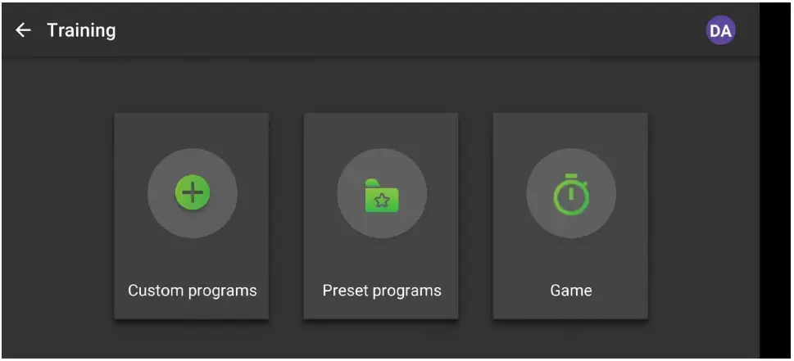Select the grey circle around the stopwatch

(571, 193)
